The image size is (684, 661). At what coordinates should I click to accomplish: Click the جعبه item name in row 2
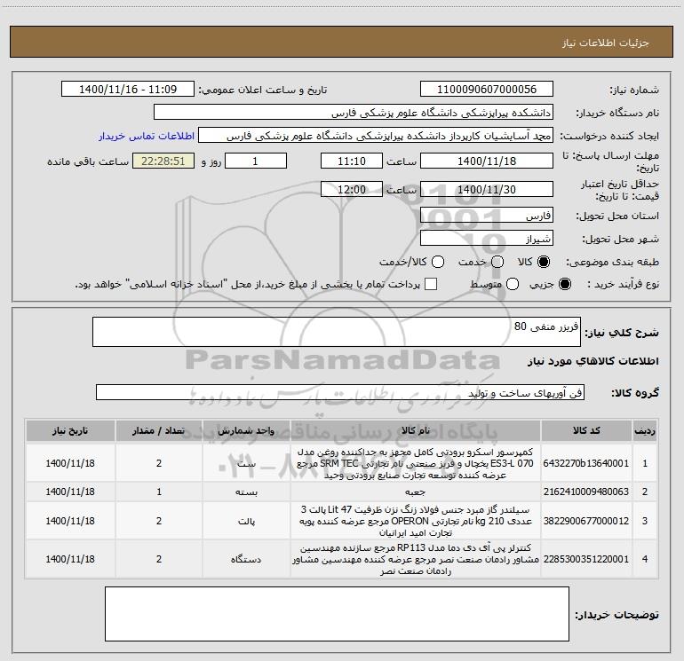coord(416,492)
